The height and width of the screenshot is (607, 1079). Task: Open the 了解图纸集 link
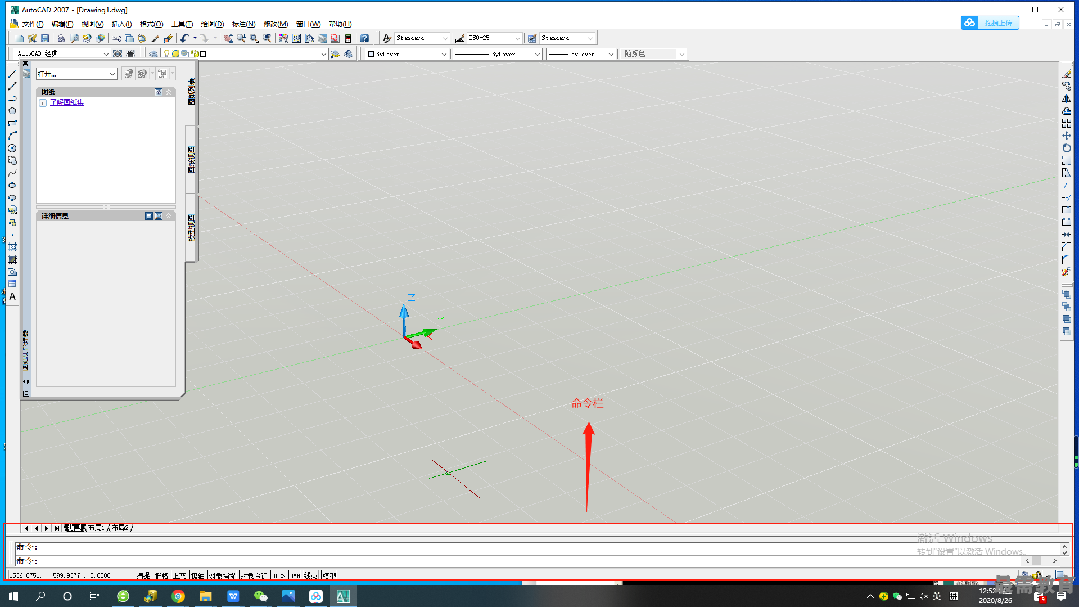[x=67, y=102]
